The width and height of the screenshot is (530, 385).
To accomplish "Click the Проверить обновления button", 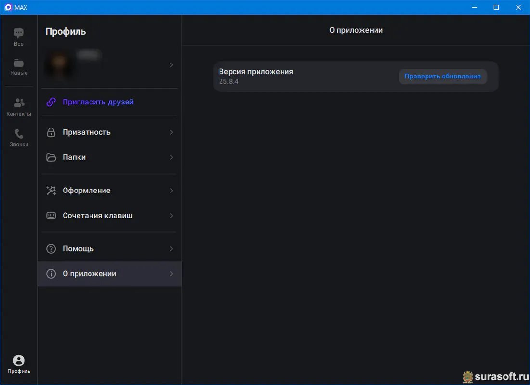I will [442, 77].
